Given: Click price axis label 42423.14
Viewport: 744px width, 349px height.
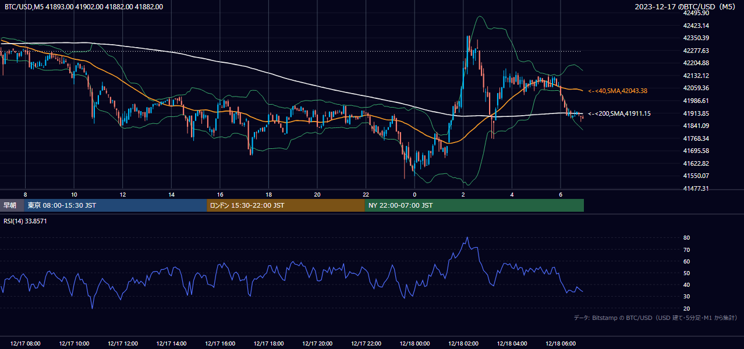Looking at the screenshot, I should pyautogui.click(x=696, y=26).
